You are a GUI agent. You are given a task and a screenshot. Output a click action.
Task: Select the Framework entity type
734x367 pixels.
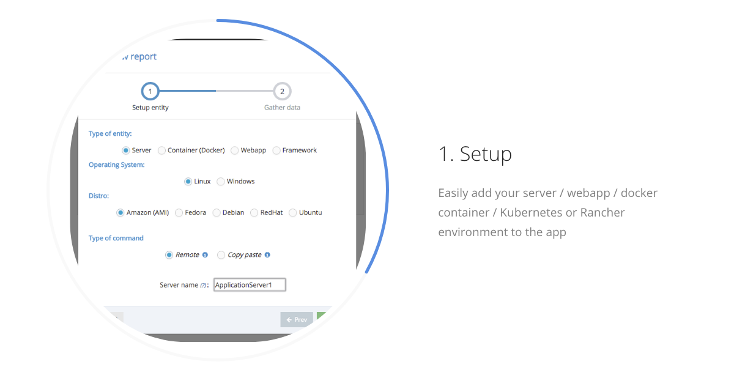pos(276,150)
